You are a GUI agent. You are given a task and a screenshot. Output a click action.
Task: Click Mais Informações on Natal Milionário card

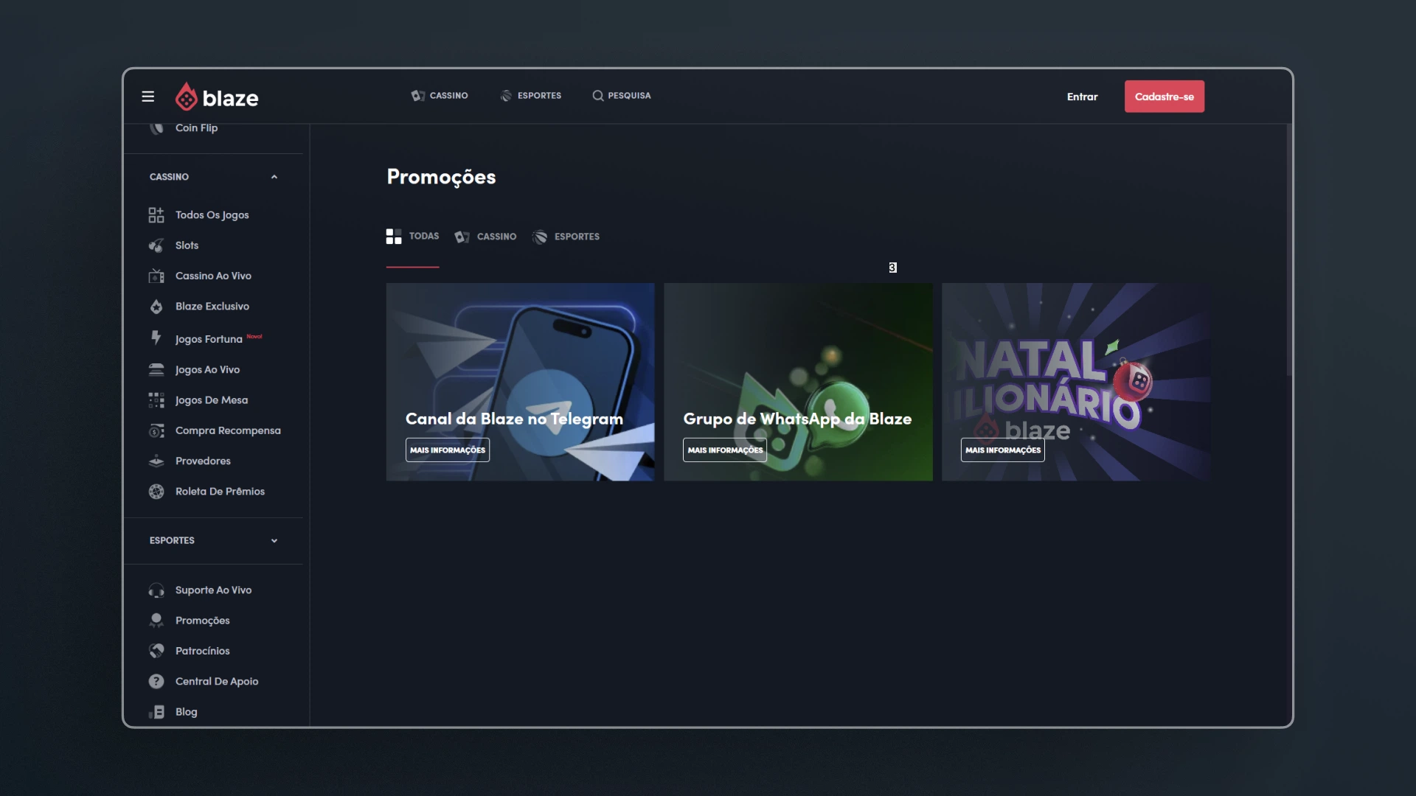pos(1003,450)
